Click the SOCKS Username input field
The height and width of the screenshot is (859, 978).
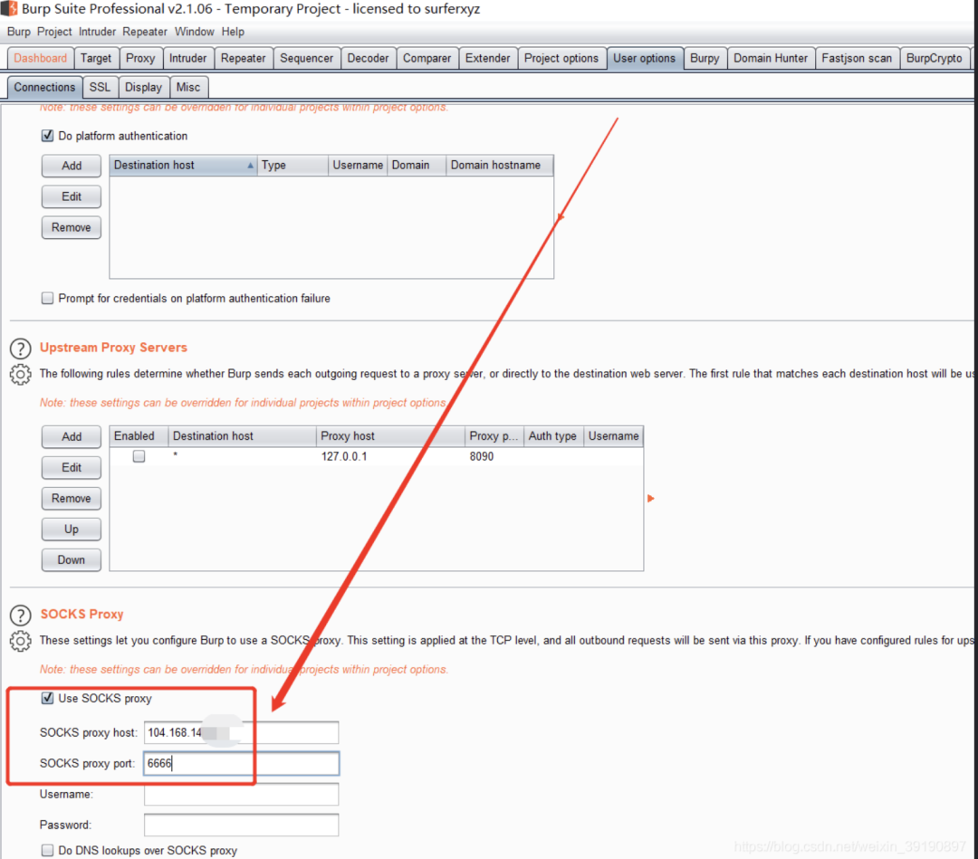pyautogui.click(x=242, y=794)
